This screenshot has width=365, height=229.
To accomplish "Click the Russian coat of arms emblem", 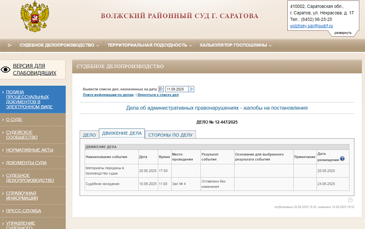I will 34,17.
